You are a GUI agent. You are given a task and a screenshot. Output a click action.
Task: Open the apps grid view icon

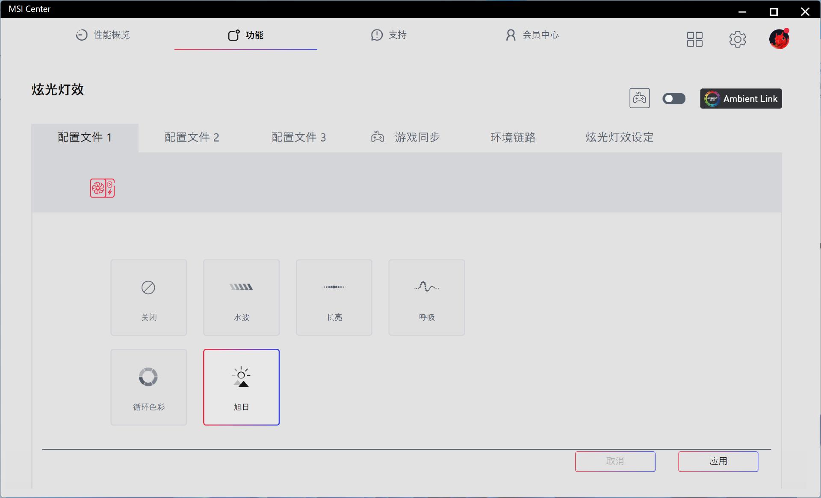pos(694,39)
